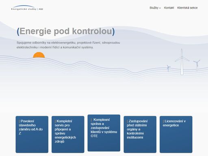This screenshot has width=208, height=156.
Task: Open the Povolení stavebního záměru card
Action: (x=32, y=134)
